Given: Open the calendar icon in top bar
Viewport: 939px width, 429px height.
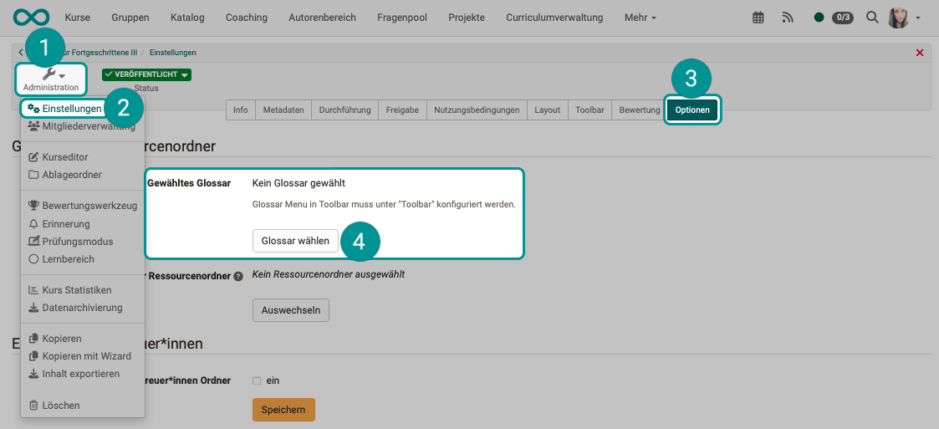Looking at the screenshot, I should [x=758, y=18].
